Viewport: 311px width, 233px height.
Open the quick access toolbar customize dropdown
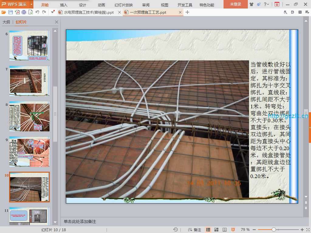pyautogui.click(x=53, y=12)
